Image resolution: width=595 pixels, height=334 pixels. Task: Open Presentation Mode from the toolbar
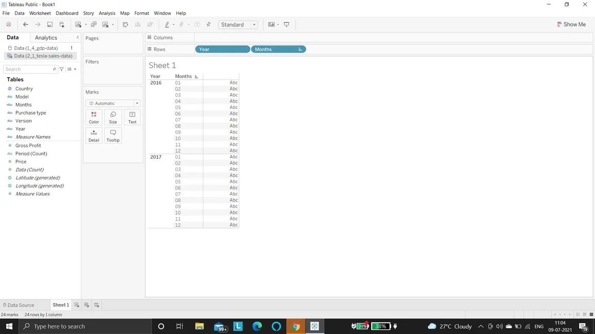coord(286,24)
